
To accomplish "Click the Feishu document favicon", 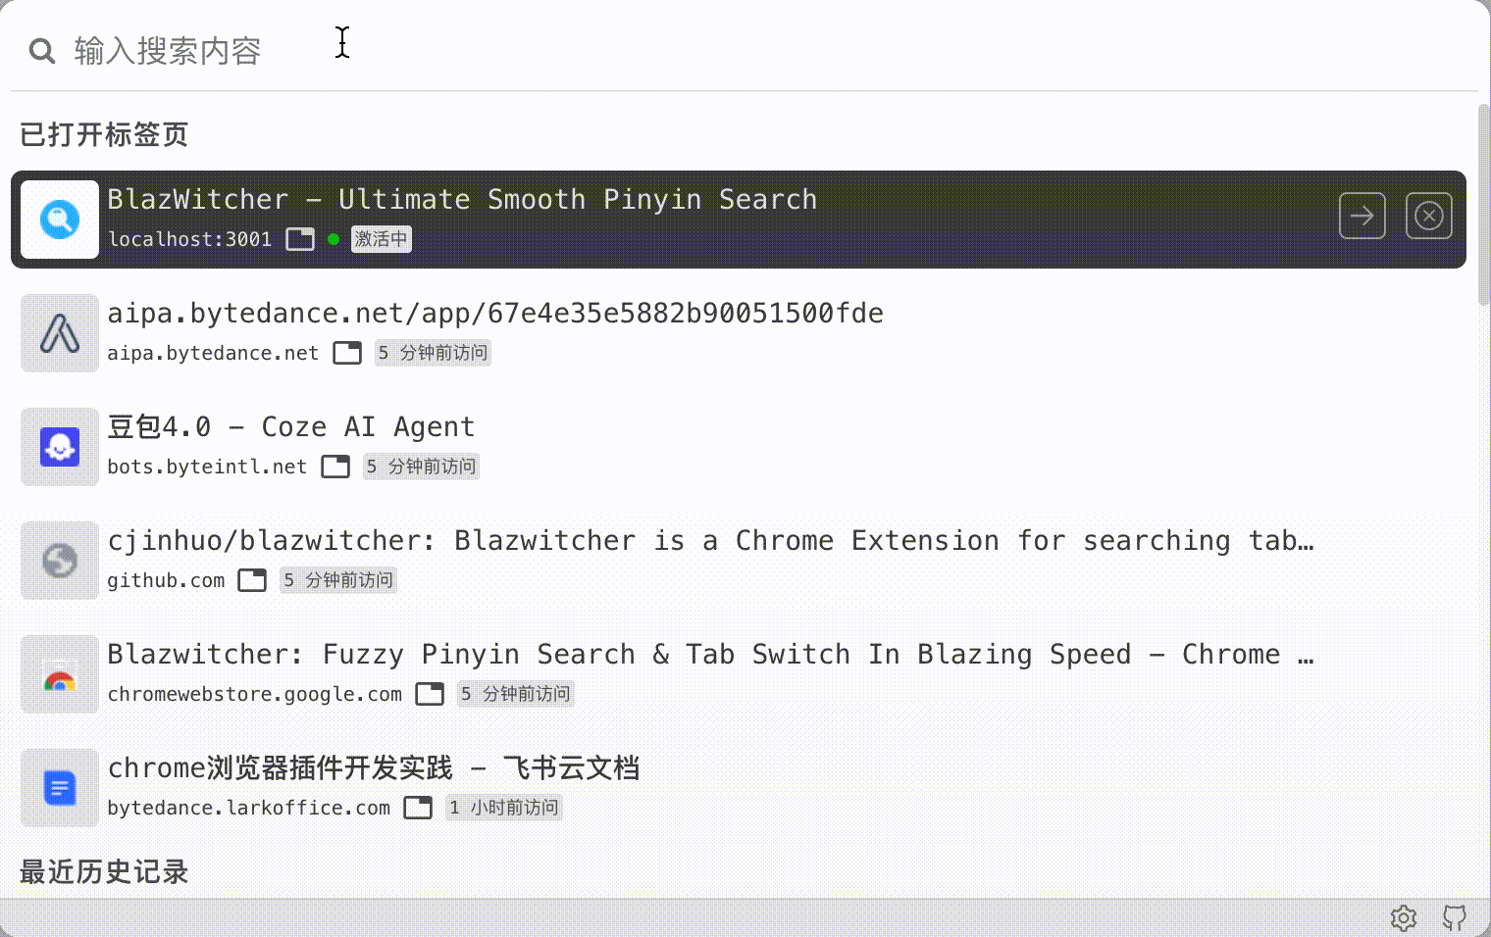I will click(x=60, y=788).
